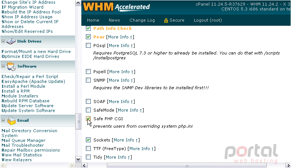The width and height of the screenshot is (291, 168).
Task: Open Install a Perl Module
Action: pyautogui.click(x=23, y=86)
